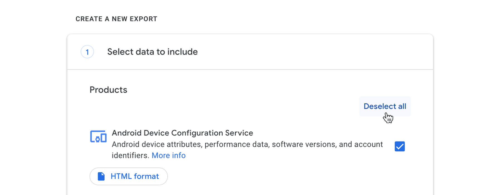Open the More info link

coord(168,155)
